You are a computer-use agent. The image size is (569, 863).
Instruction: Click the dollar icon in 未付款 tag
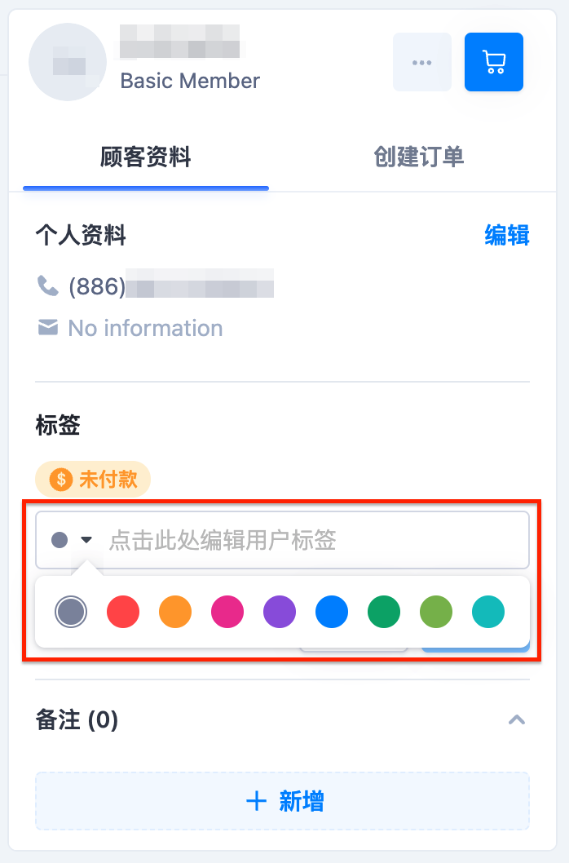coord(61,479)
